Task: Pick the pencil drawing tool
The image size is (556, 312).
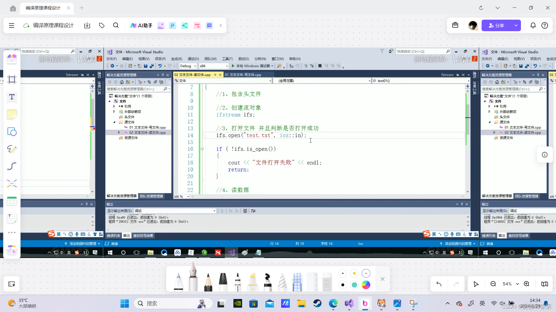Action: click(208, 282)
